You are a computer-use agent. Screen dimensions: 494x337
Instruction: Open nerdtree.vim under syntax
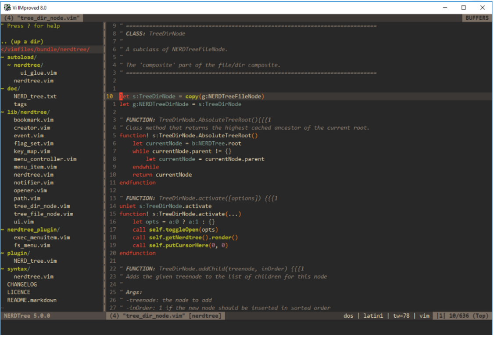point(33,277)
